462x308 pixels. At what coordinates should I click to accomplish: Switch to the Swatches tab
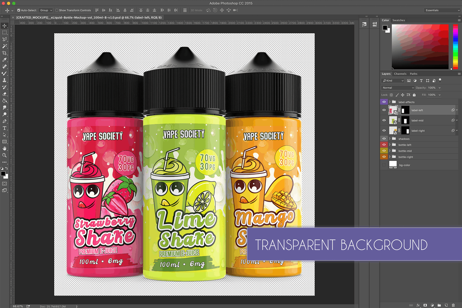pos(399,20)
